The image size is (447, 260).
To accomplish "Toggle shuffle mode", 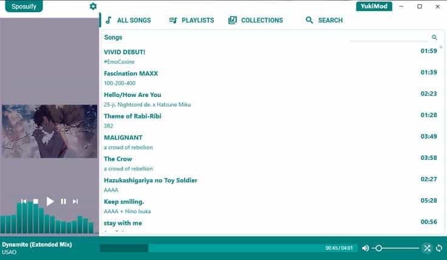I will point(427,248).
